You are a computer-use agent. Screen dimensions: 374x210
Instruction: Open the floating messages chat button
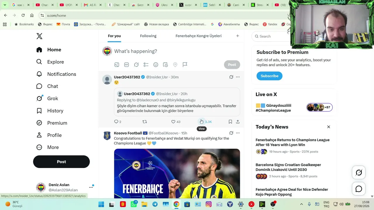(359, 189)
